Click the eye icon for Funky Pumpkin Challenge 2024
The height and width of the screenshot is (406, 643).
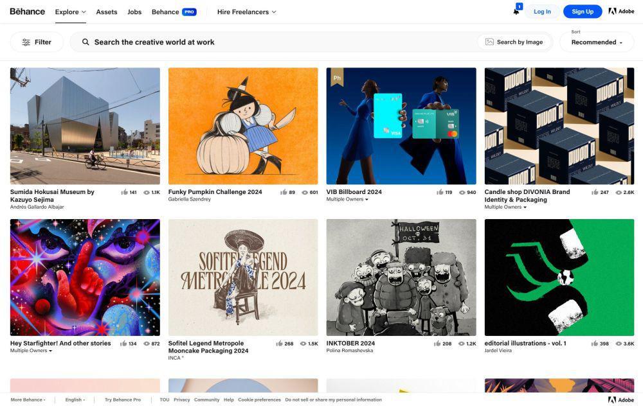point(305,192)
